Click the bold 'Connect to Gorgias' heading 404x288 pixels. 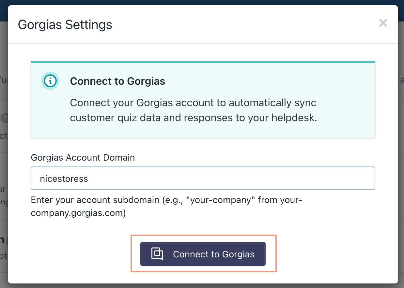(117, 81)
